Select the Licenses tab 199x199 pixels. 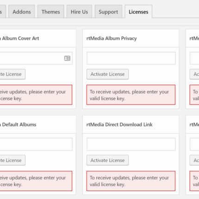(x=138, y=12)
